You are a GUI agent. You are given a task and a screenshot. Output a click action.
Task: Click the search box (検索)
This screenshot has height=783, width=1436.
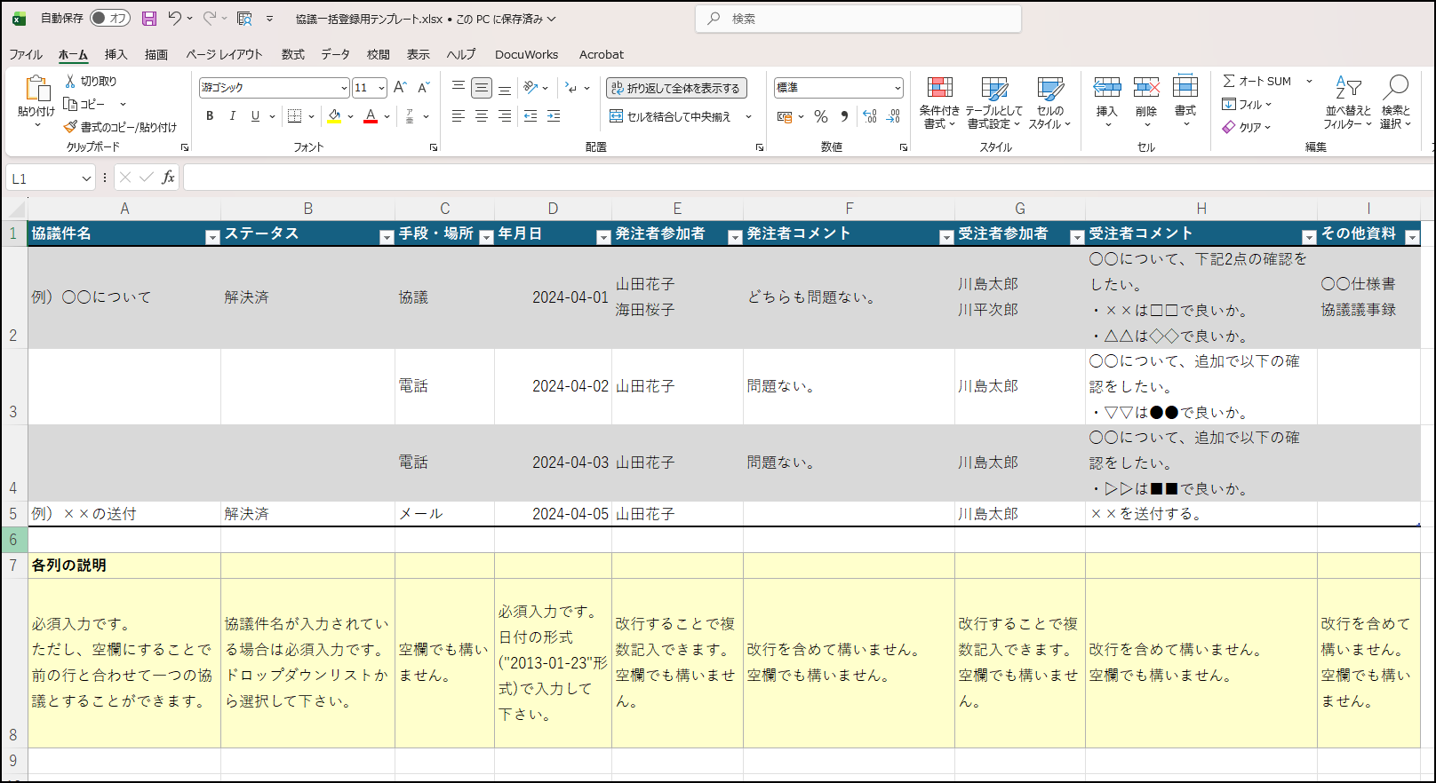pyautogui.click(x=858, y=19)
